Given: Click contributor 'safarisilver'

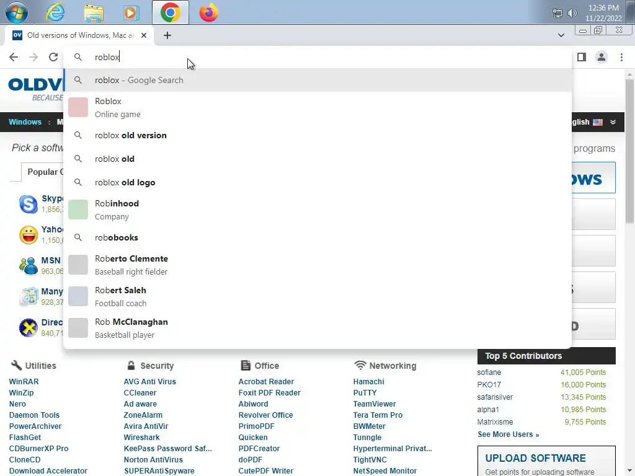Looking at the screenshot, I should point(495,397).
